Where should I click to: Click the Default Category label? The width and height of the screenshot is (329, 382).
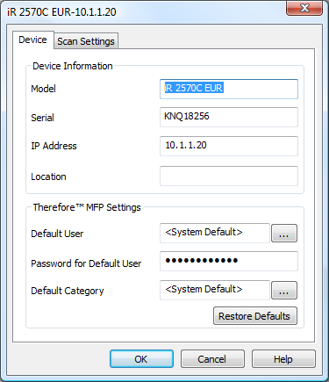click(68, 291)
